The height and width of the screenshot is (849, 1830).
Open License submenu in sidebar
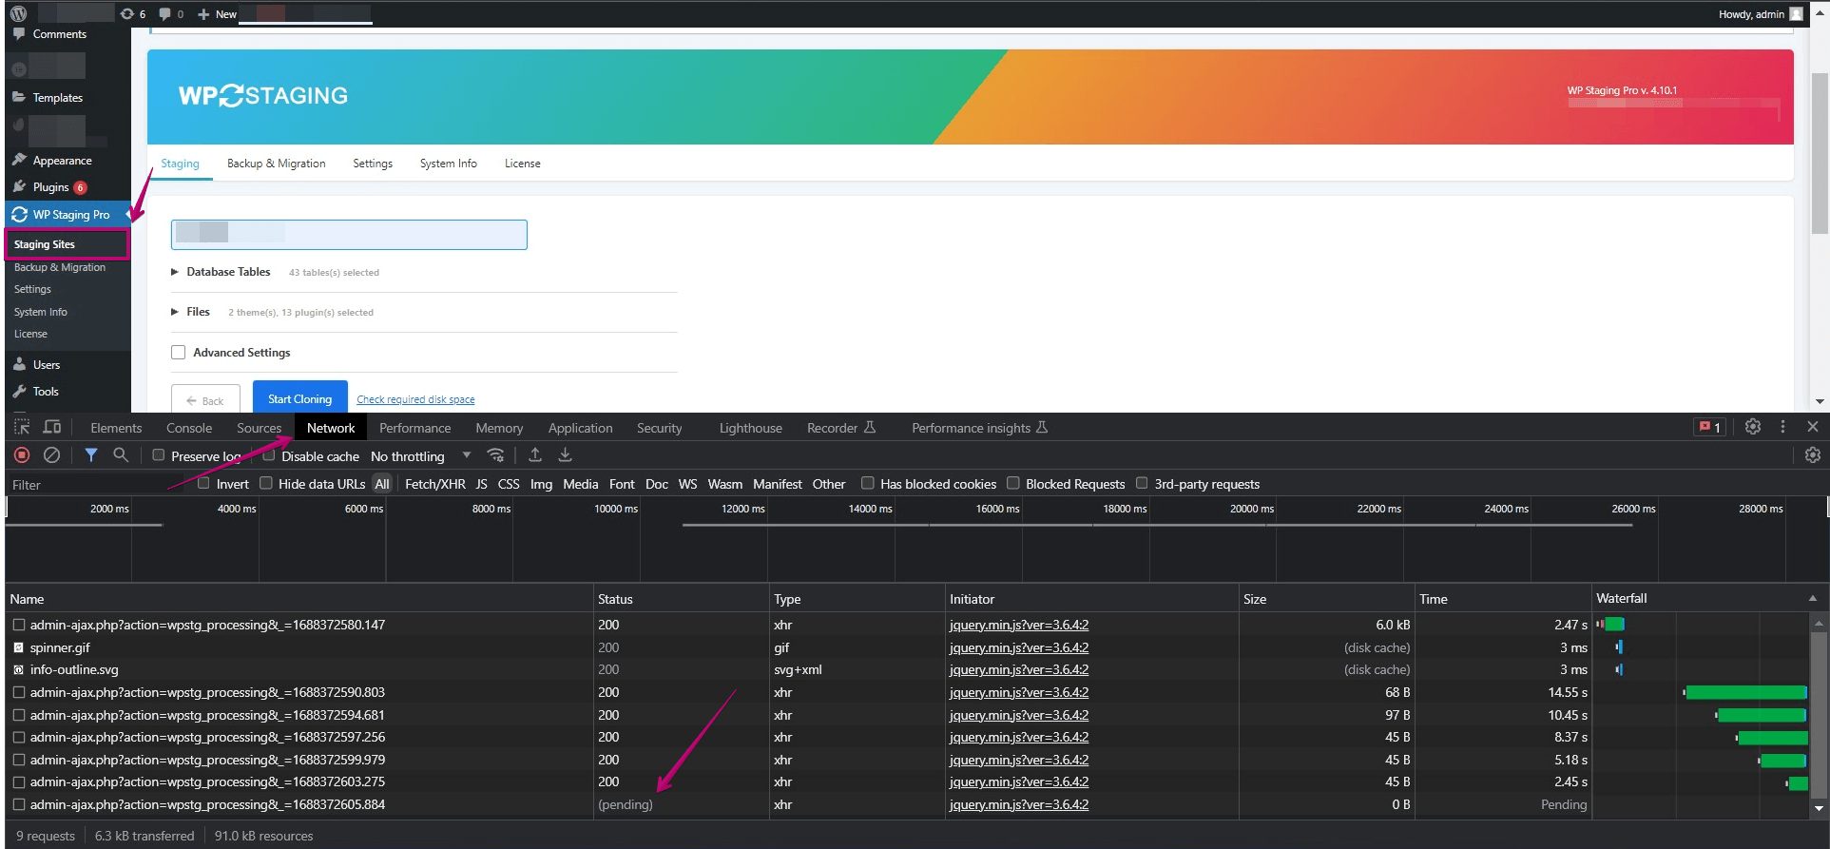pos(30,334)
